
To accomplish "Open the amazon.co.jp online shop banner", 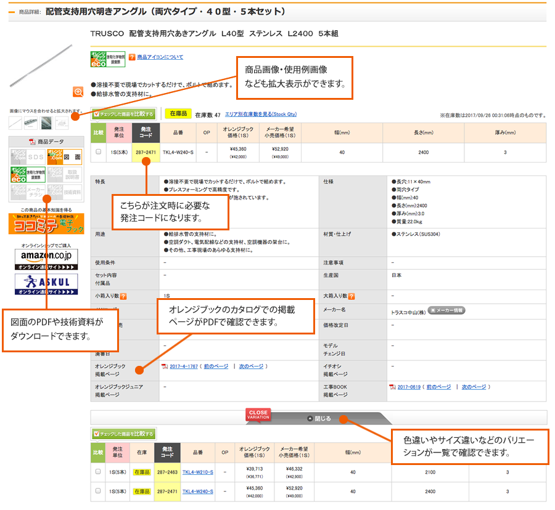I will [46, 259].
